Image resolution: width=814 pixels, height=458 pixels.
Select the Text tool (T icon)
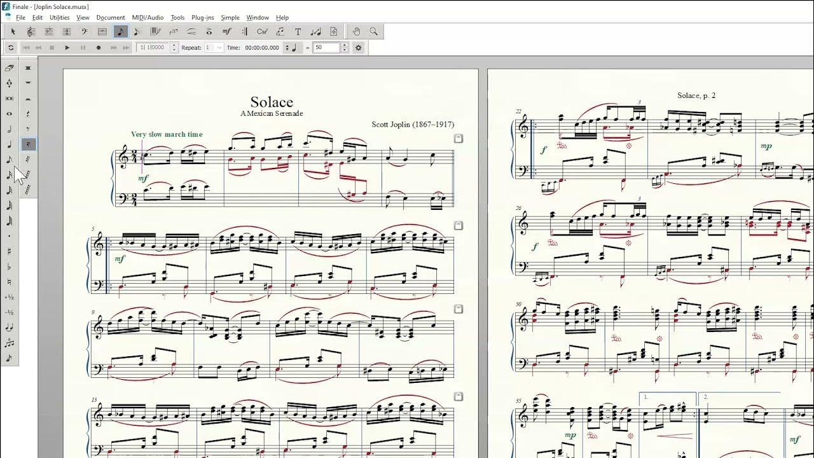298,31
